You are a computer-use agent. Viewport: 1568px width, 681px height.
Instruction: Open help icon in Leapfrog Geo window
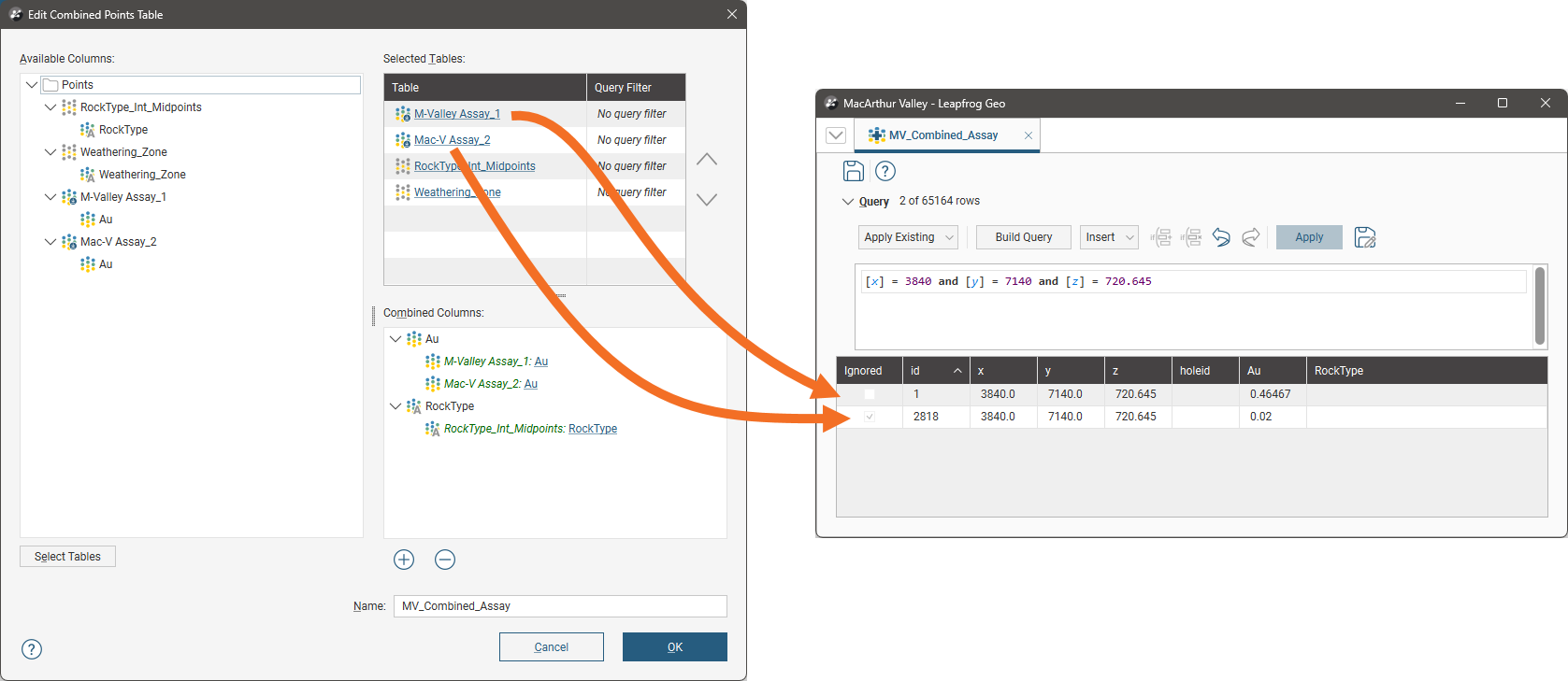click(885, 171)
